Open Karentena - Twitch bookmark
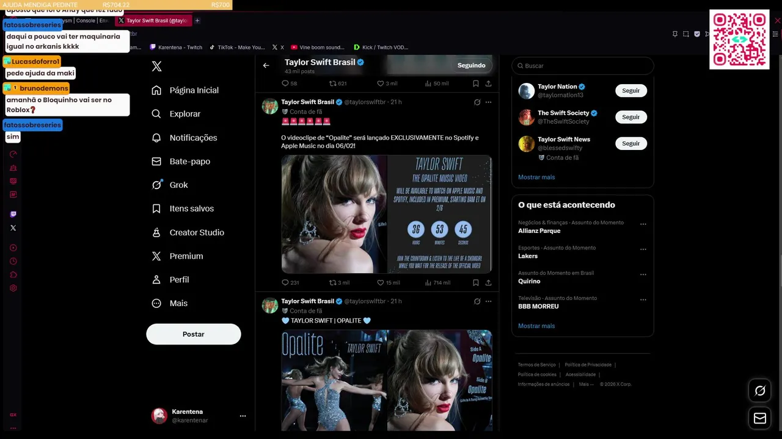The width and height of the screenshot is (782, 439). [175, 47]
